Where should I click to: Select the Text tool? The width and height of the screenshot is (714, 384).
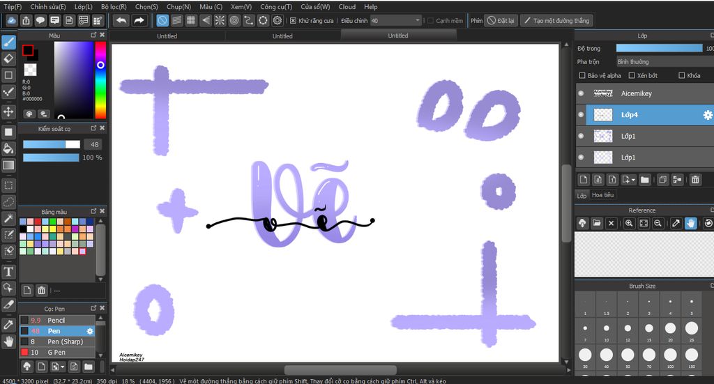[8, 272]
